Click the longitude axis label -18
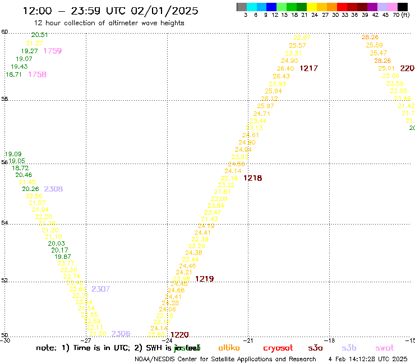 point(329,340)
